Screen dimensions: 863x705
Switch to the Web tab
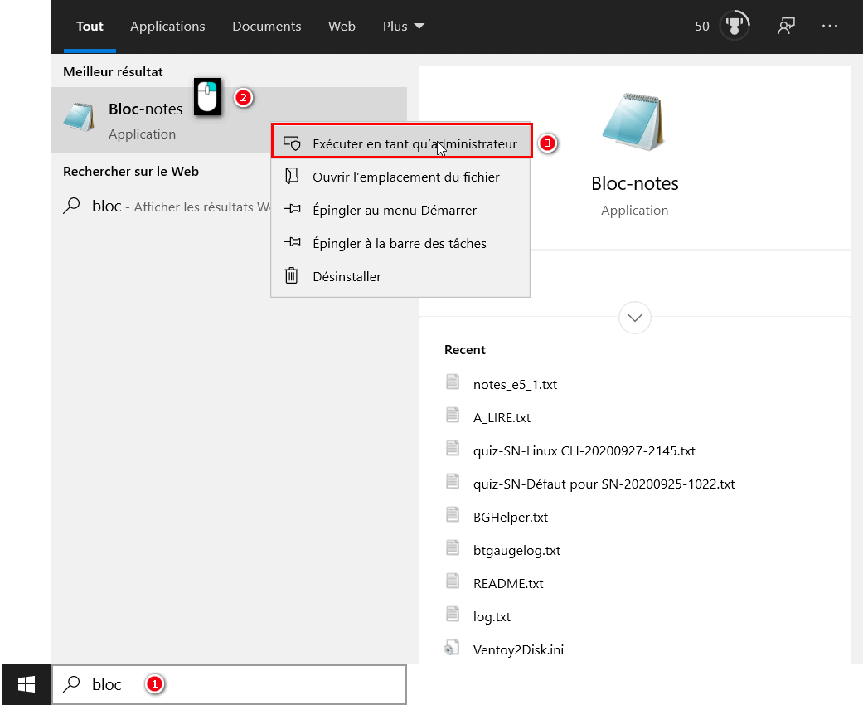(x=342, y=26)
